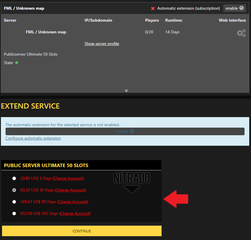Image resolution: width=251 pixels, height=240 pixels.
Task: Click the FML / Unknown map server row name
Action: 46,32
